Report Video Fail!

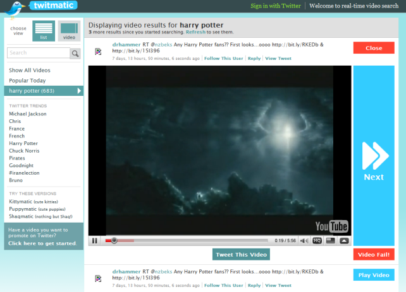coord(374,255)
